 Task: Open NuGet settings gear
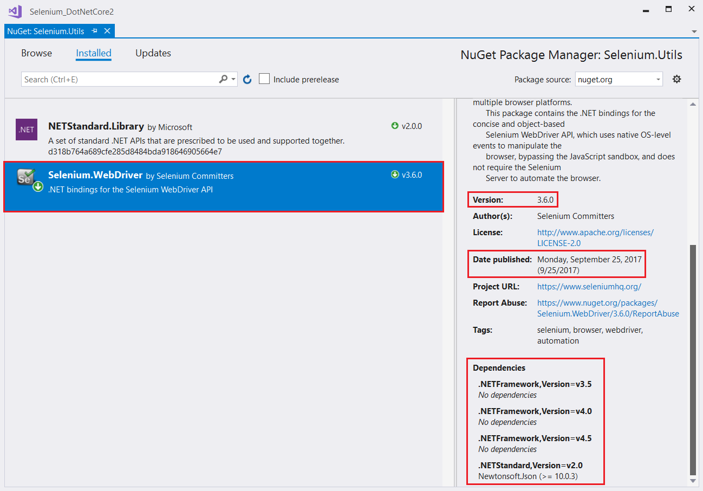pyautogui.click(x=676, y=79)
